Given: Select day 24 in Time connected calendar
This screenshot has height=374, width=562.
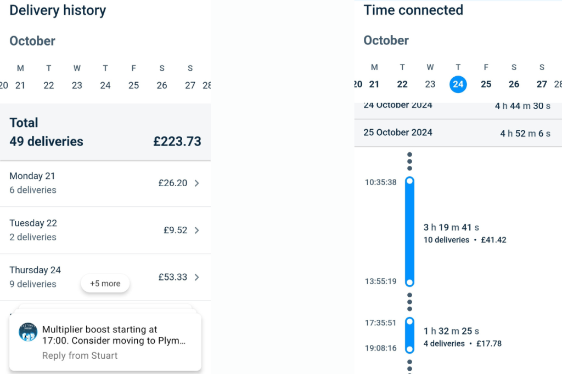Looking at the screenshot, I should point(458,84).
